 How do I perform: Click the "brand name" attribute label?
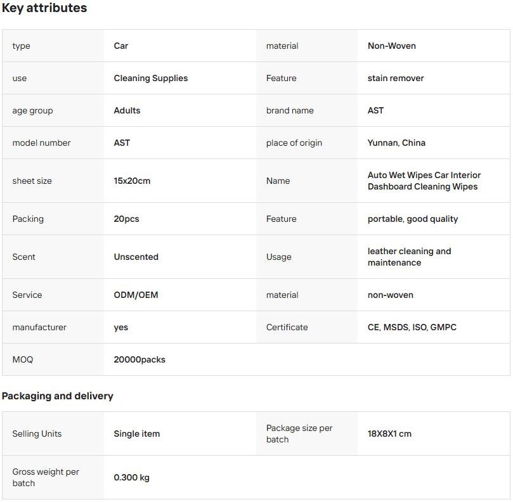(290, 110)
